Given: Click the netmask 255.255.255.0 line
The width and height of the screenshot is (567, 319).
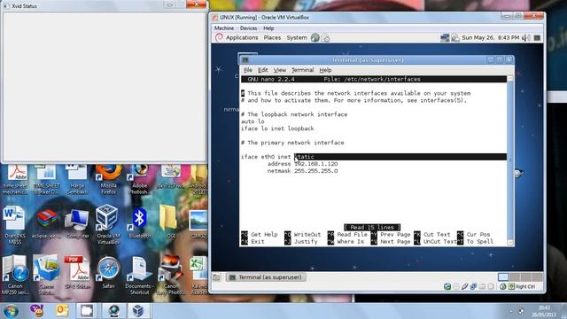Looking at the screenshot, I should 302,171.
